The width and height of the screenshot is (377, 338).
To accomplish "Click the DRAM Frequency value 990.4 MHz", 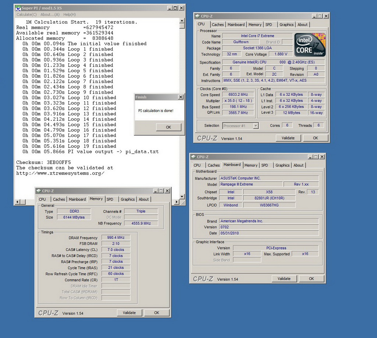I will [116, 237].
